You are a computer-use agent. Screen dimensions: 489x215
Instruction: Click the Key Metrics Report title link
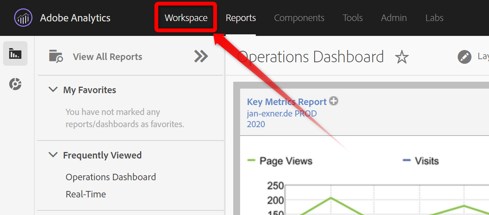click(287, 102)
